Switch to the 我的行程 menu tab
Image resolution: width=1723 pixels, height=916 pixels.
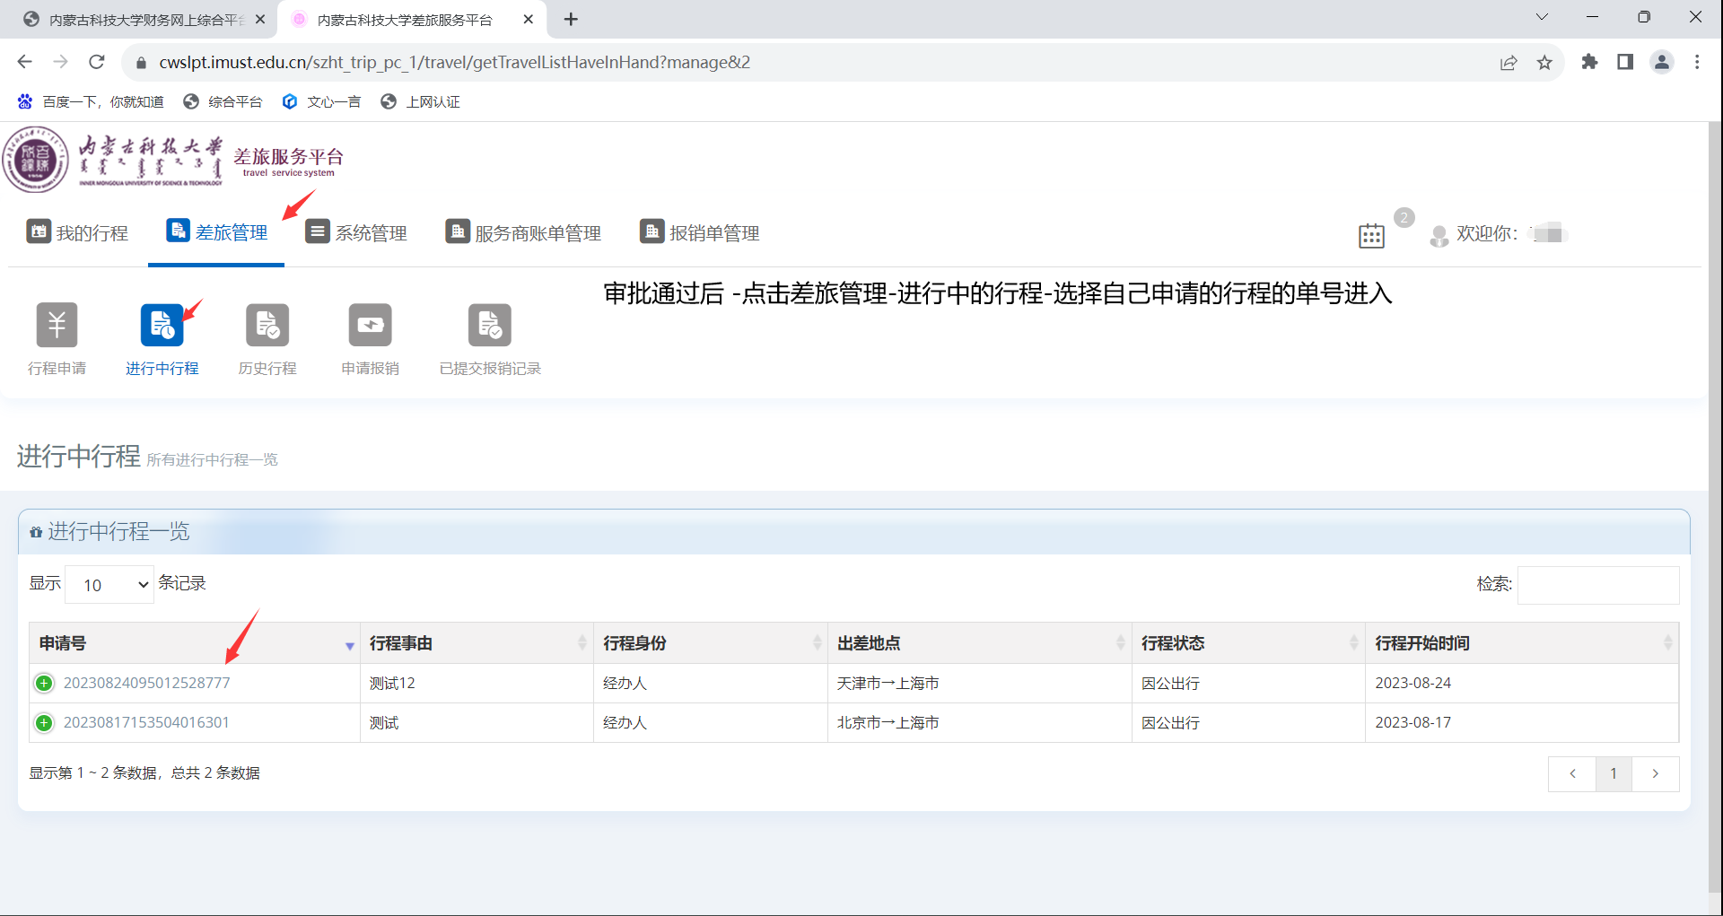coord(78,233)
